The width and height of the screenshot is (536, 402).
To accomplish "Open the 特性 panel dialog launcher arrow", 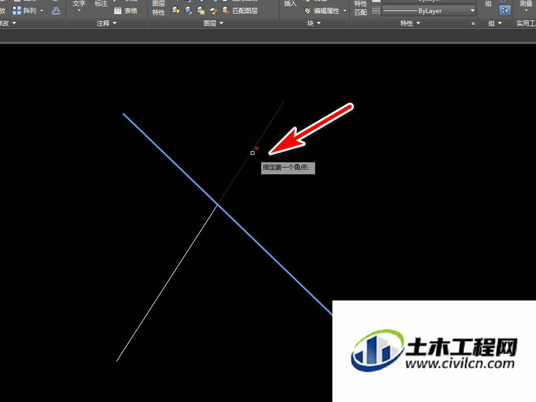I will (x=473, y=24).
